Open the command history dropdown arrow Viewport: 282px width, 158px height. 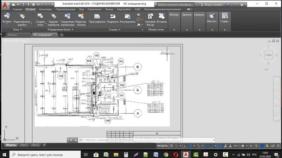point(214,140)
